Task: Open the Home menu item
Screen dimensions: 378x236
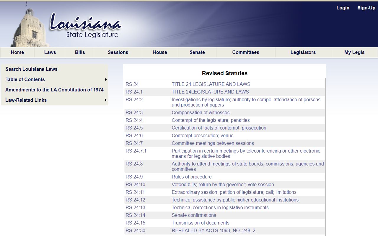Action: point(17,52)
